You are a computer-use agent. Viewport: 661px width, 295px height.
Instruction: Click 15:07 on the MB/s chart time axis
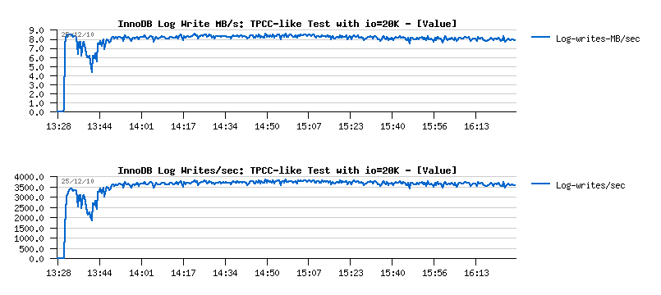tap(309, 127)
